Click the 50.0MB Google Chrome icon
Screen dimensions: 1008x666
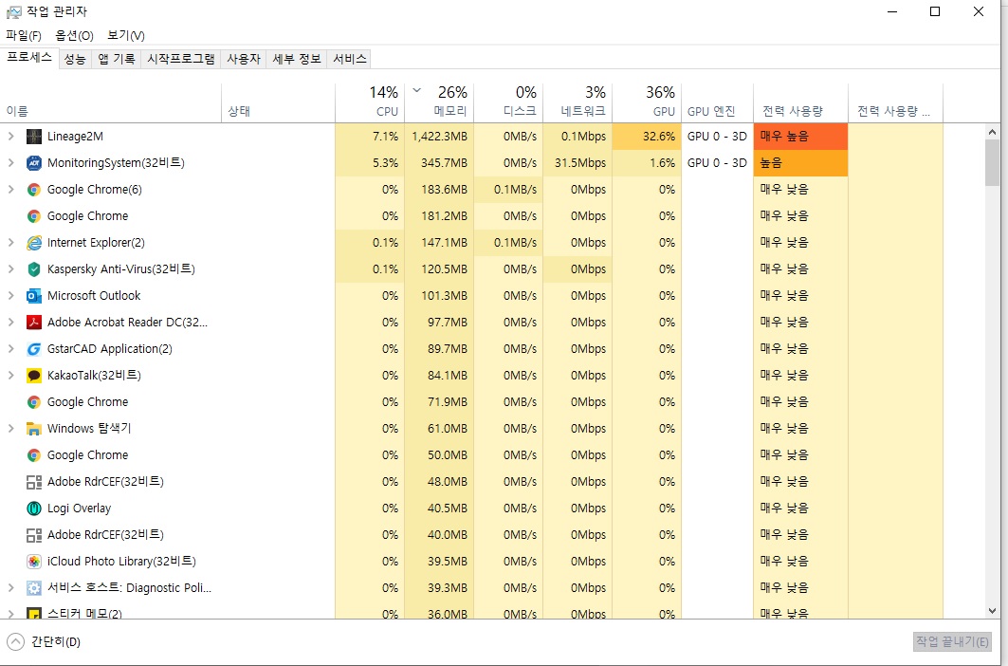click(x=34, y=455)
